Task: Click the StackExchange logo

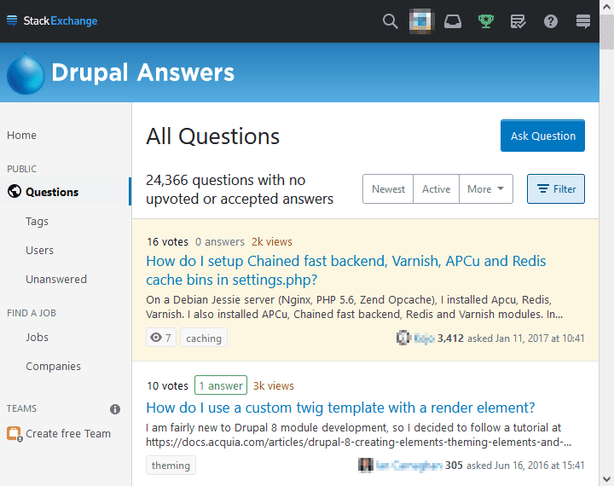Action: tap(52, 21)
